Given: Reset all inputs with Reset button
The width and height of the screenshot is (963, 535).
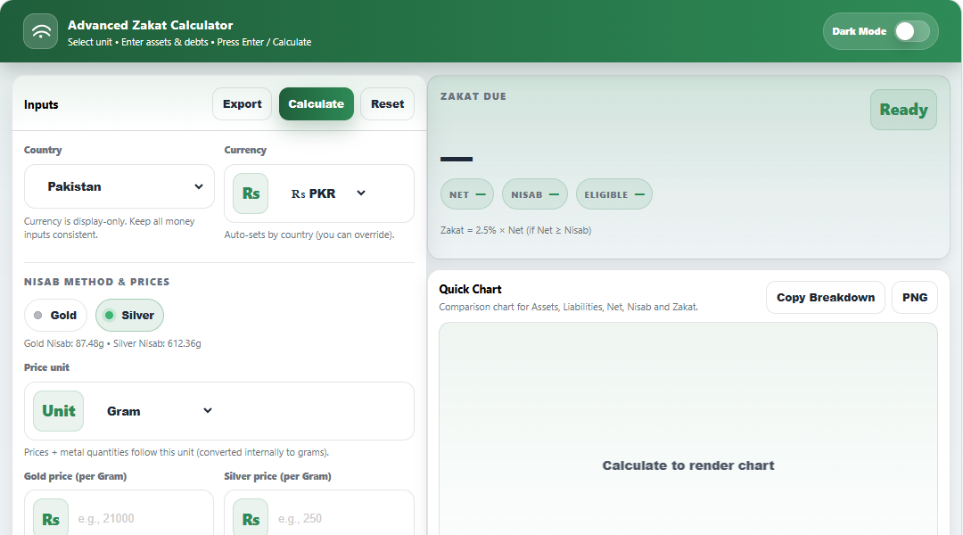Looking at the screenshot, I should [387, 104].
